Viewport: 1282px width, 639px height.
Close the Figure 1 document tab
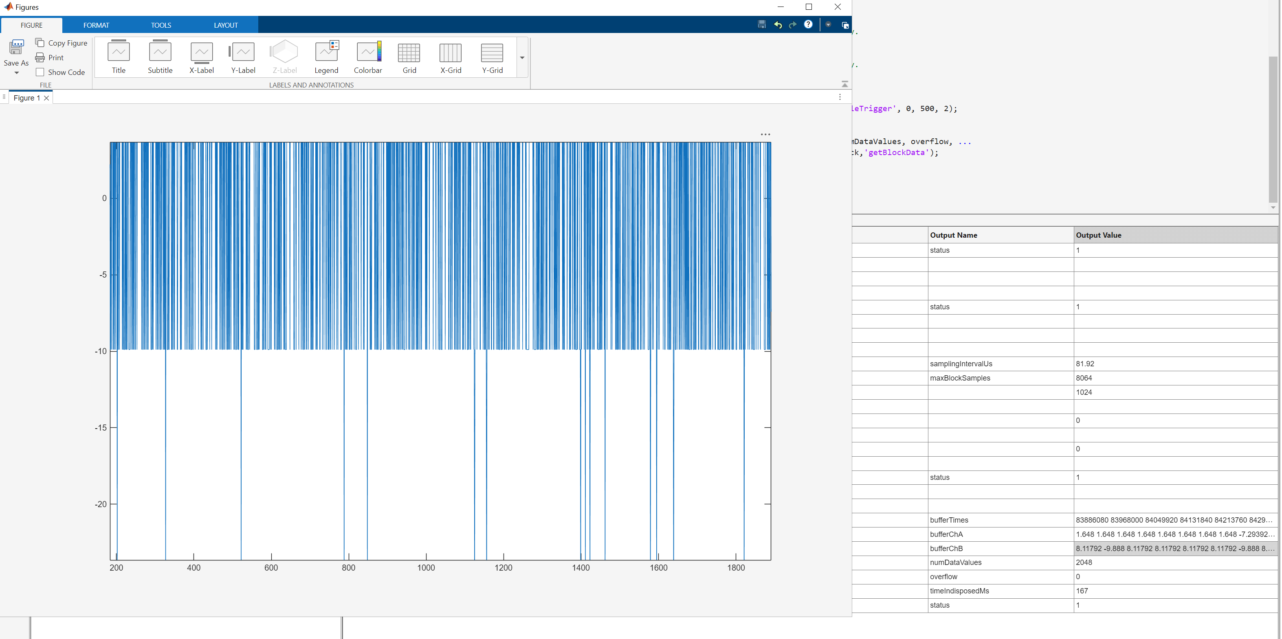coord(47,98)
